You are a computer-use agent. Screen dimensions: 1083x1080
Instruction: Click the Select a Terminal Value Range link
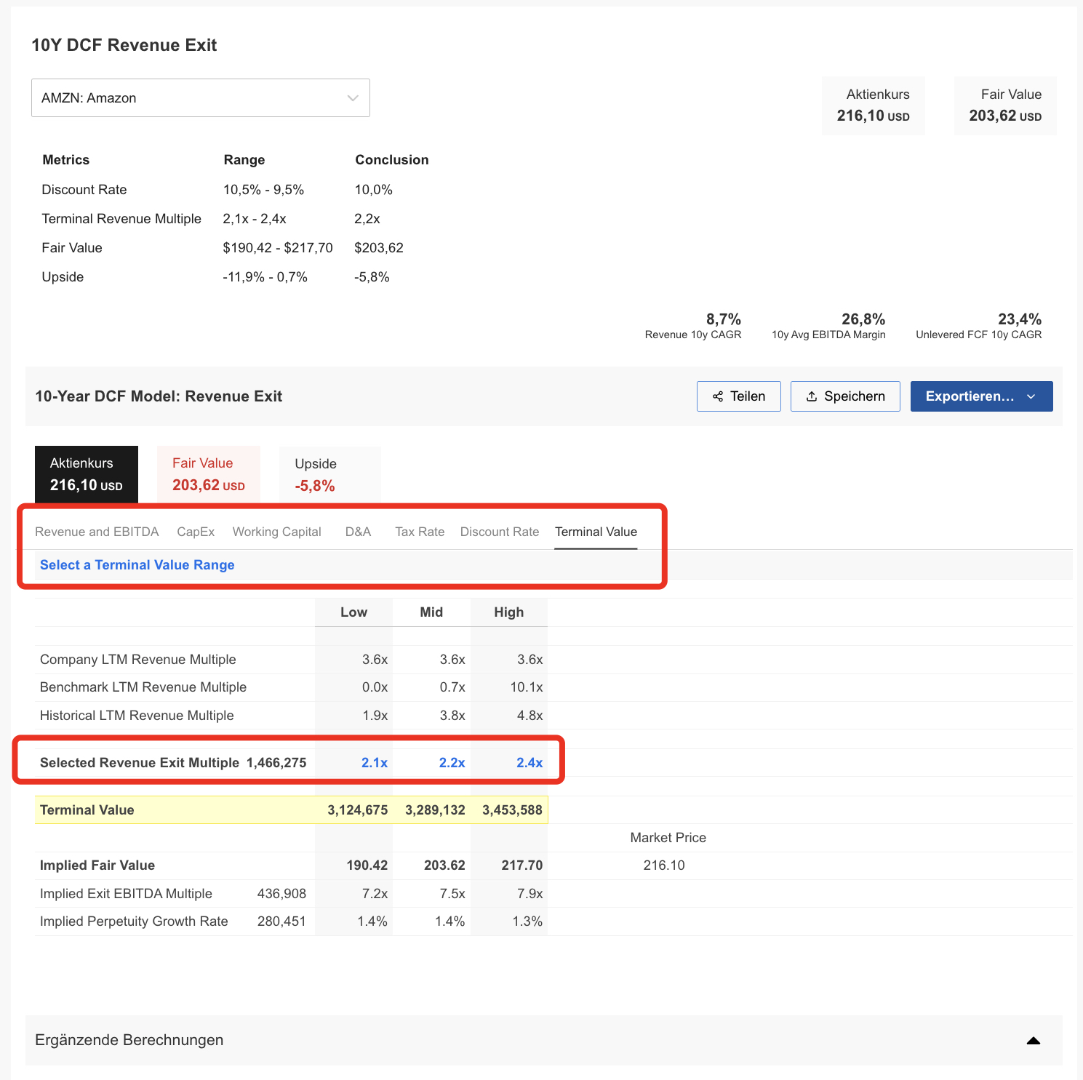(x=137, y=565)
